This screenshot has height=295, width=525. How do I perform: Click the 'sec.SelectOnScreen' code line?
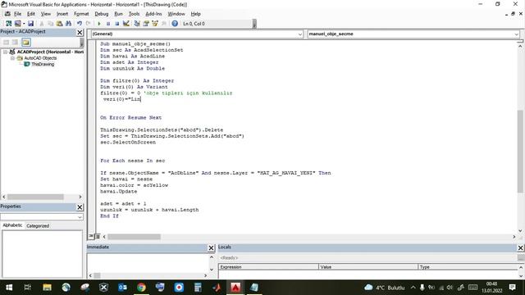tap(128, 142)
